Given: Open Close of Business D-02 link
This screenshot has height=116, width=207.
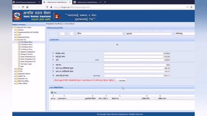Looking at the screenshot, I should coord(28,59).
